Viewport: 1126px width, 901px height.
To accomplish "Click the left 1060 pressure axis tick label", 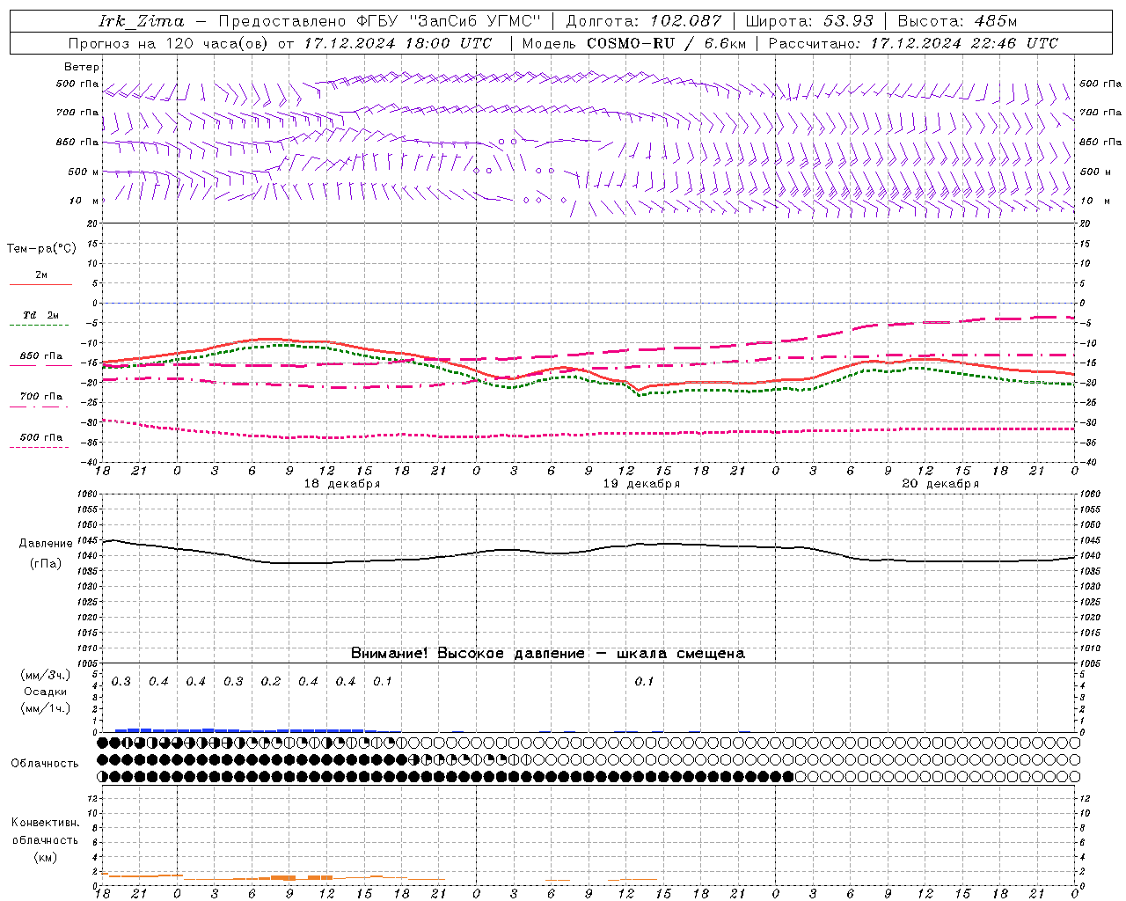I will [86, 494].
